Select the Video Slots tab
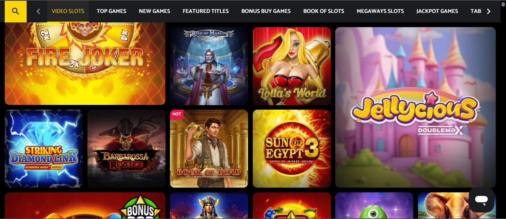 pos(68,11)
